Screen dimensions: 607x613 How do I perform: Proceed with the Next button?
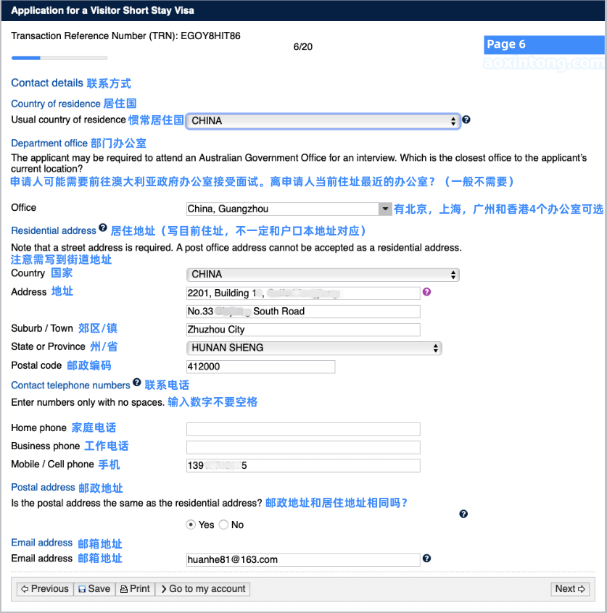point(570,589)
